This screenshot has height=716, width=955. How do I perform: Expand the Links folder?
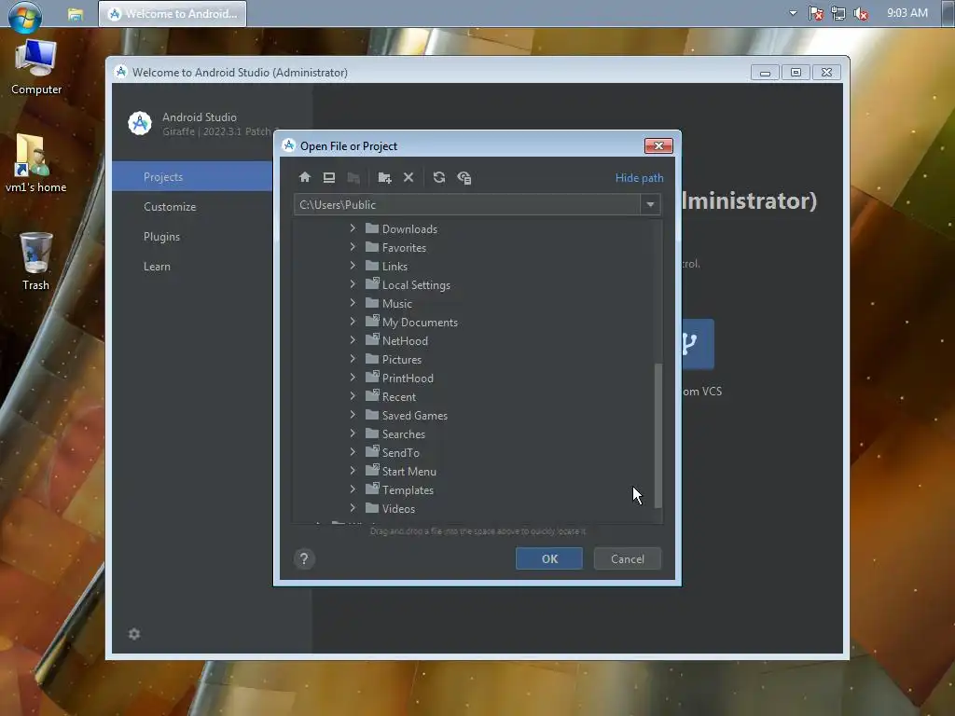click(353, 266)
